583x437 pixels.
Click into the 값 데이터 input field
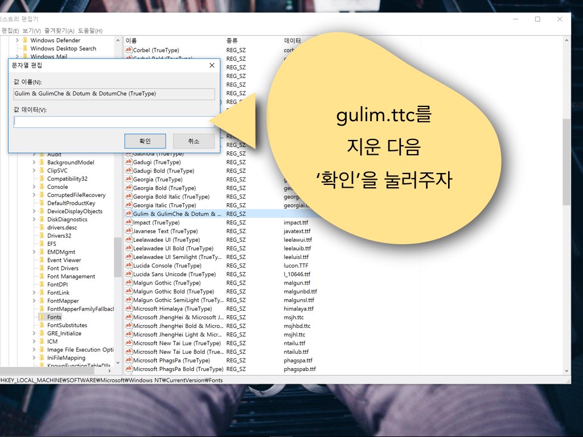[x=114, y=122]
